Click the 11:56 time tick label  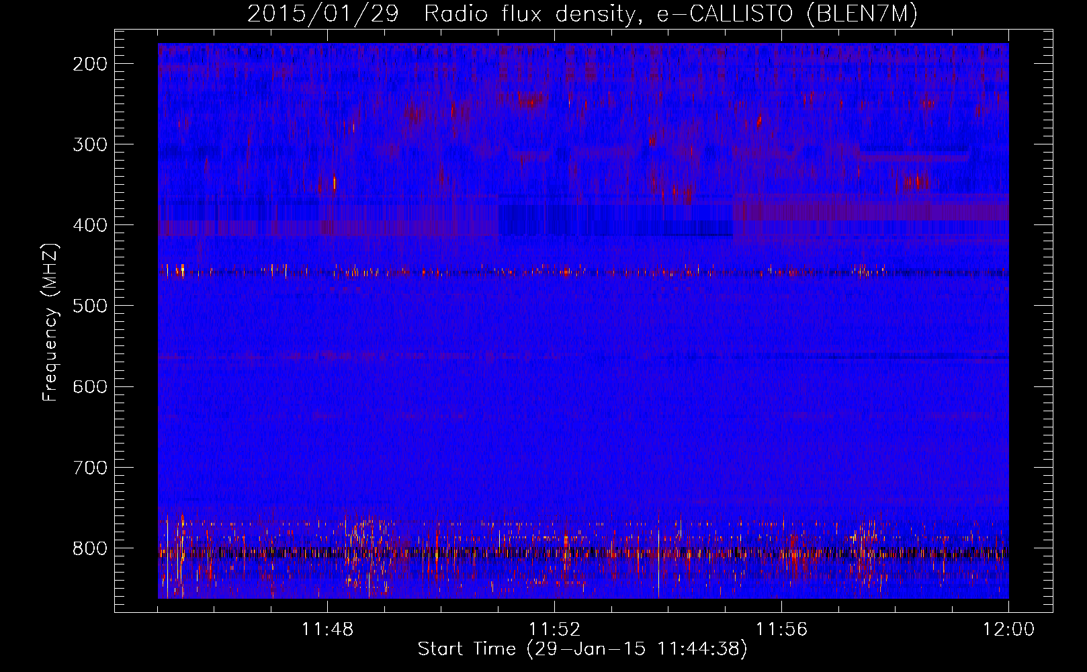point(781,630)
